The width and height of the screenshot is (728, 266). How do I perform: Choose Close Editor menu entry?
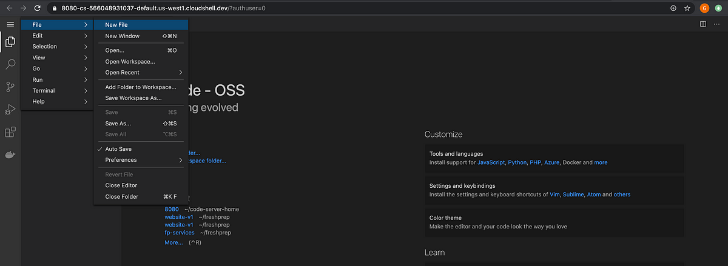point(141,185)
